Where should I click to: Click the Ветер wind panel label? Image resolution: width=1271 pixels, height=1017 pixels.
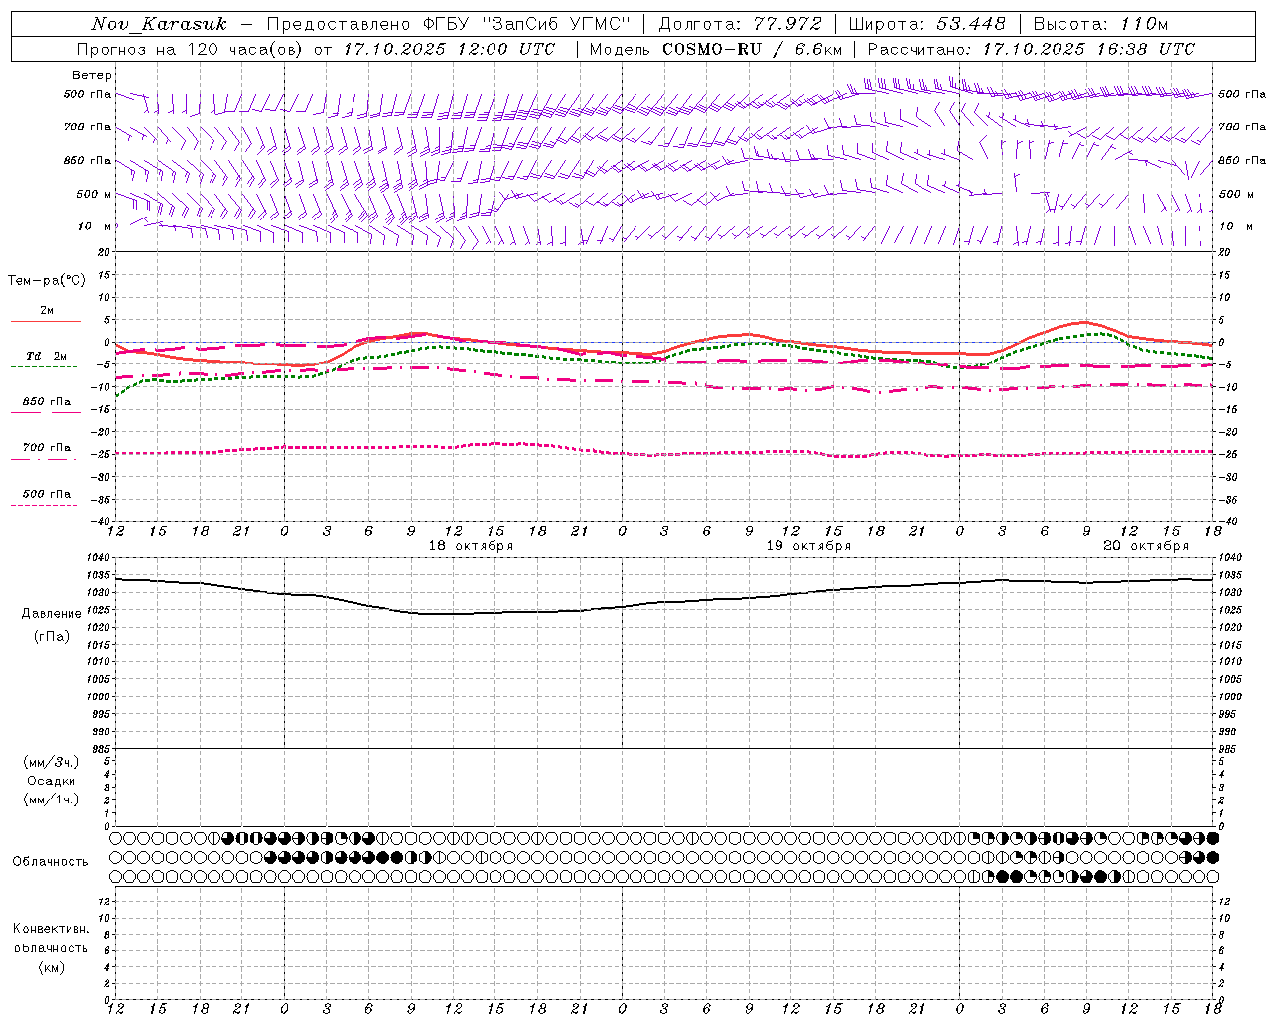(92, 75)
